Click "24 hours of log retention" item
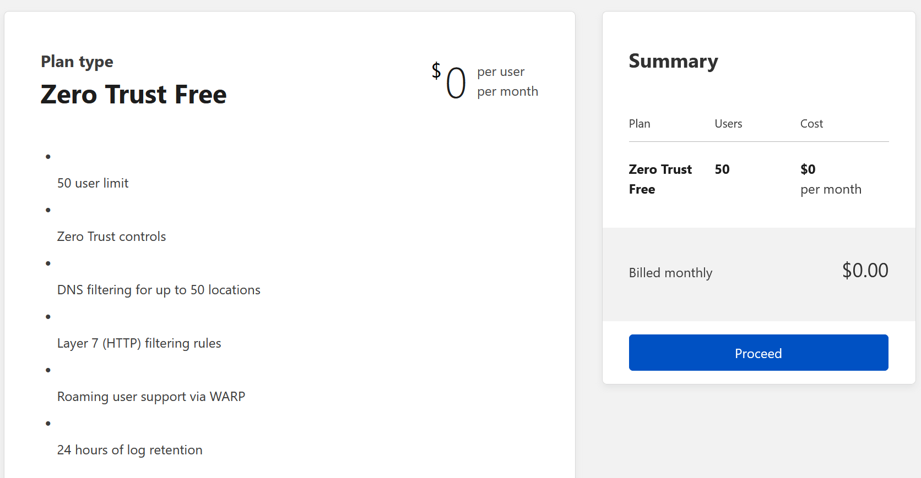This screenshot has width=921, height=478. pos(129,450)
